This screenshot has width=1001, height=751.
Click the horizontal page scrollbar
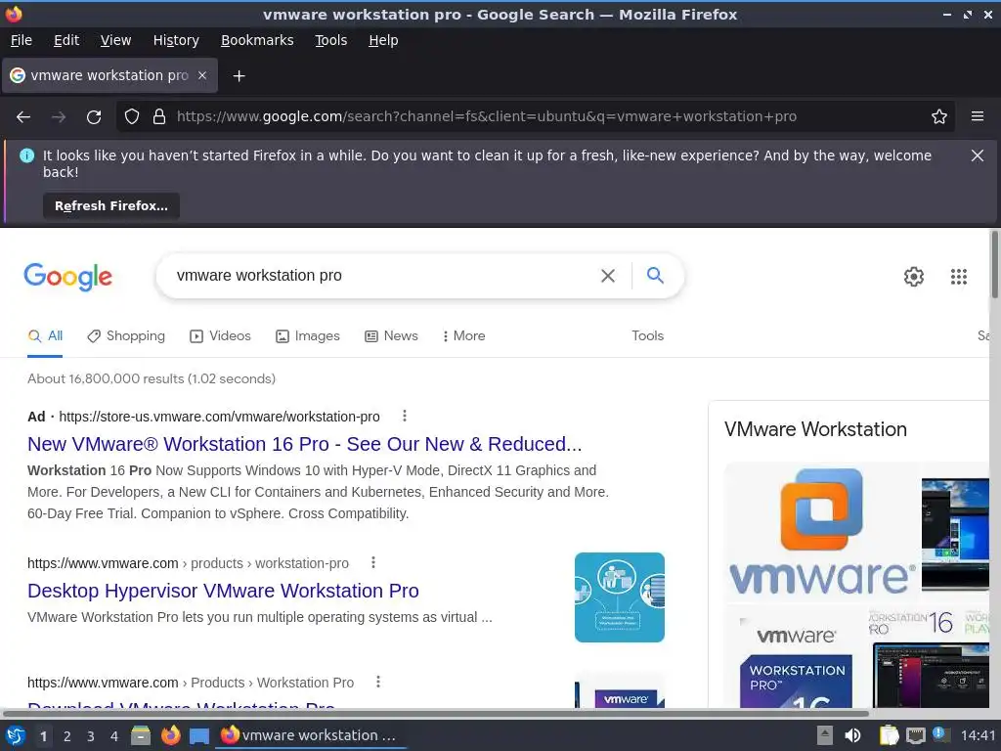(435, 713)
